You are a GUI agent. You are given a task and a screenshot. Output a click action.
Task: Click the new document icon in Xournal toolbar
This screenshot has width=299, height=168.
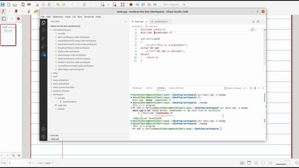8,4
